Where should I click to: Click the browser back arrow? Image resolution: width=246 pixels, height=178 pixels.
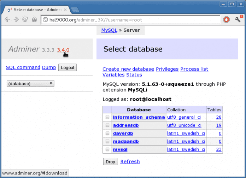point(7,20)
